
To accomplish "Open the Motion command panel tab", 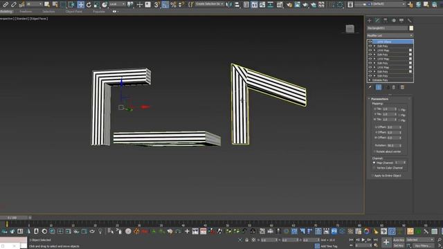I will [394, 20].
